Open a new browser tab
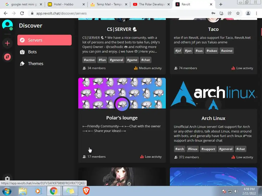 [221, 5]
